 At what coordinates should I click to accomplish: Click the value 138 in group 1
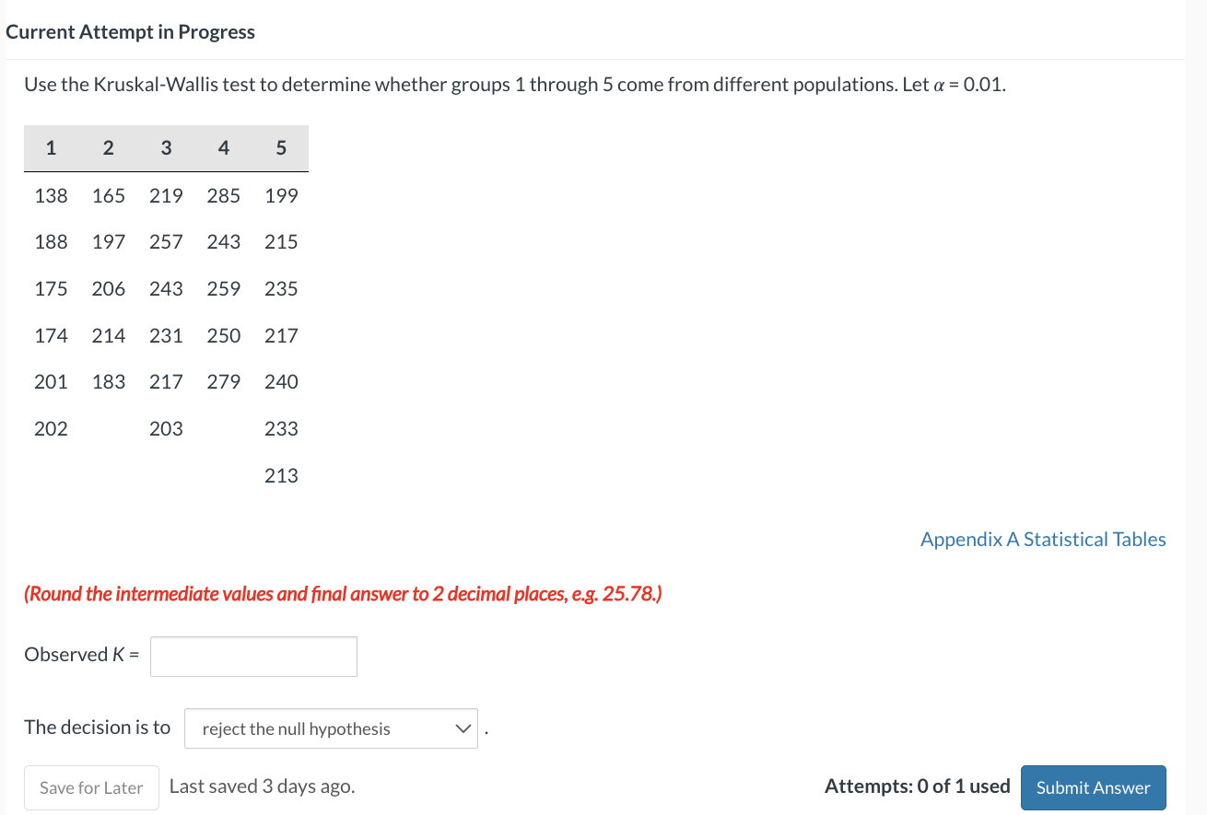[x=51, y=195]
